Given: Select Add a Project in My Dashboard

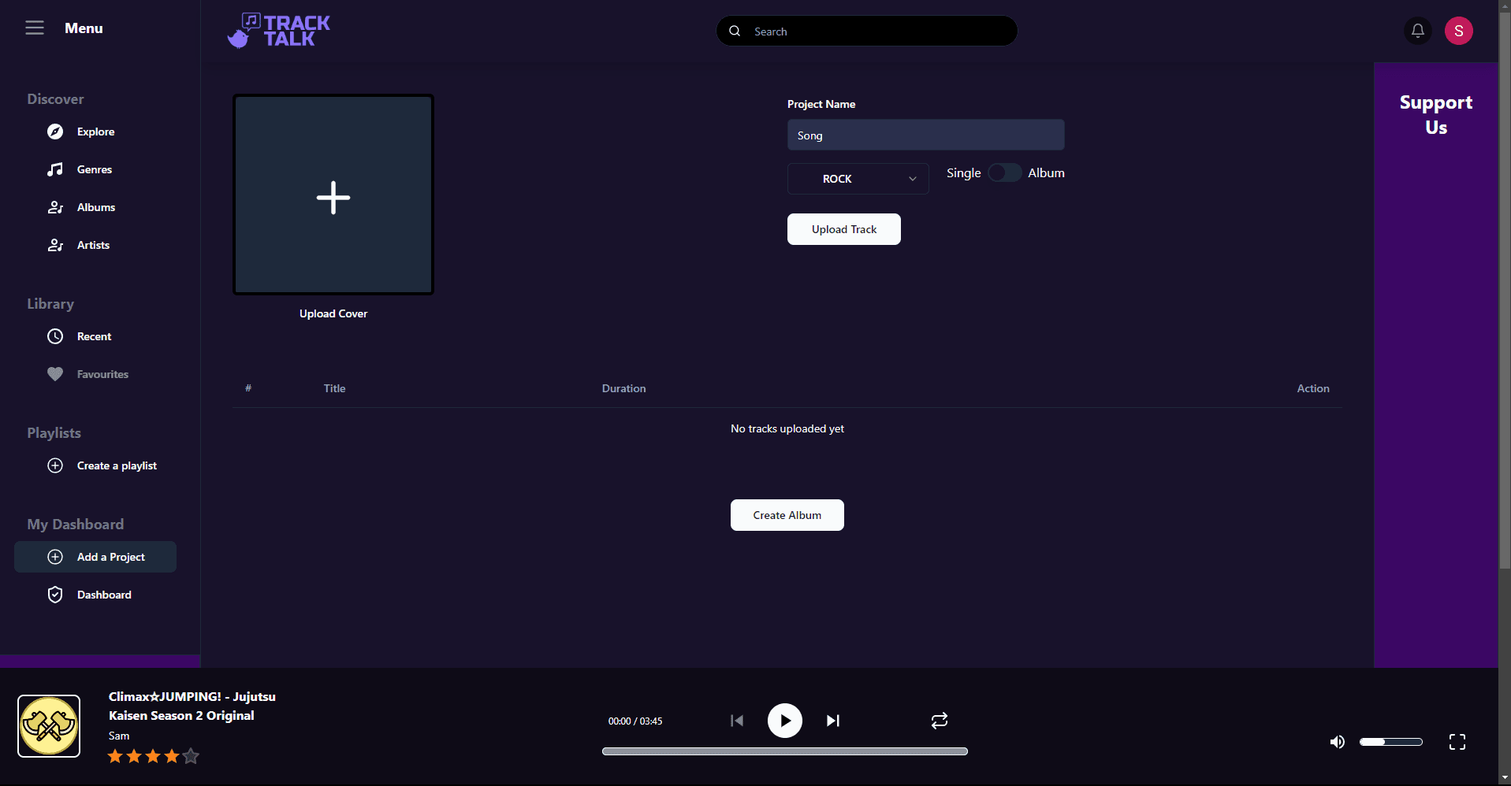Looking at the screenshot, I should (x=95, y=557).
